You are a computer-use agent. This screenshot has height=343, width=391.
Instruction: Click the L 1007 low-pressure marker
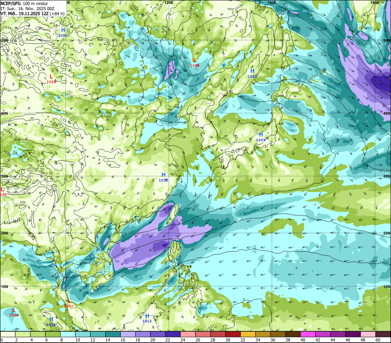click(x=69, y=304)
